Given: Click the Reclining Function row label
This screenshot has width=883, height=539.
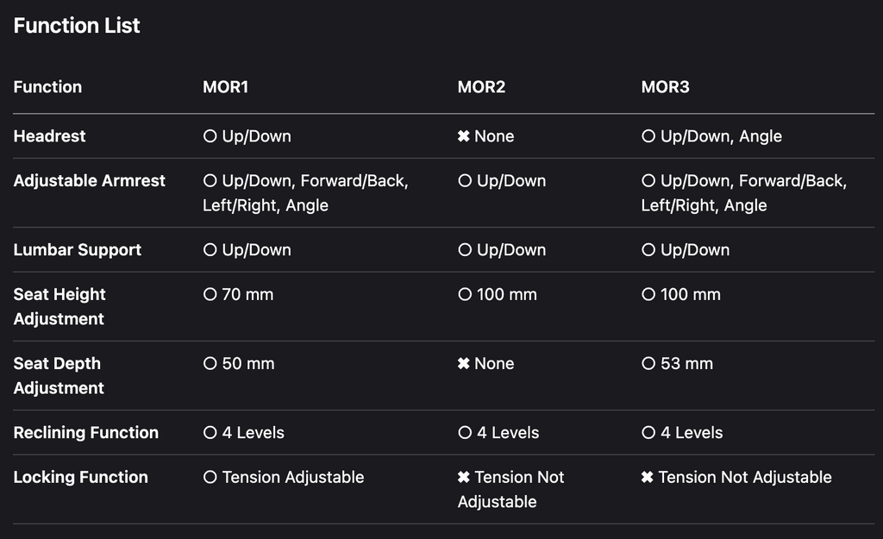Looking at the screenshot, I should coord(86,433).
